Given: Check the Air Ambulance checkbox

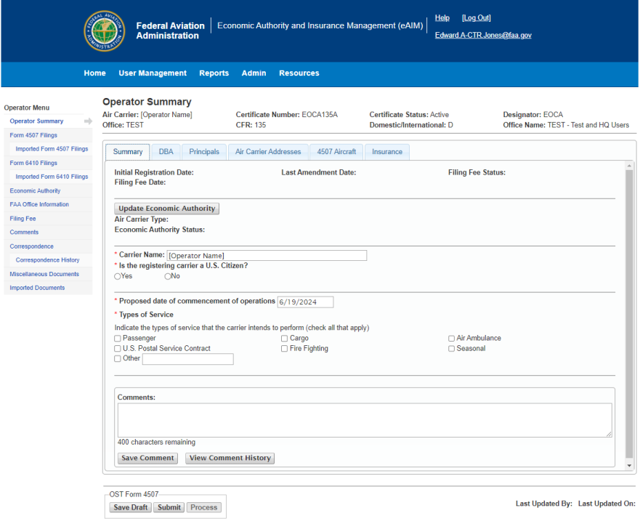Looking at the screenshot, I should 451,339.
